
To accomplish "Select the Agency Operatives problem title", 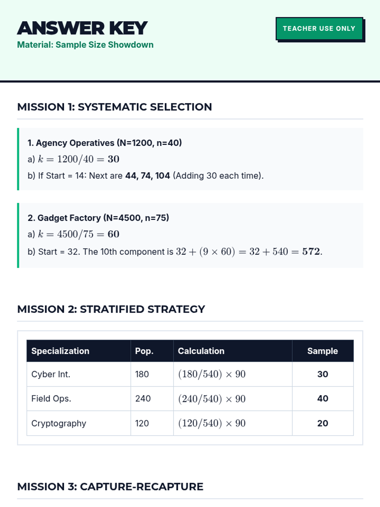I will [x=104, y=143].
